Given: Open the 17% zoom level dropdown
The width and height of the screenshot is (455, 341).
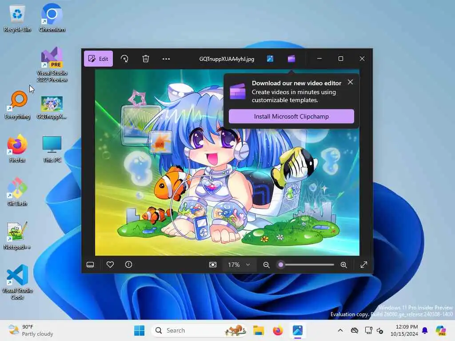Looking at the screenshot, I should [x=239, y=265].
